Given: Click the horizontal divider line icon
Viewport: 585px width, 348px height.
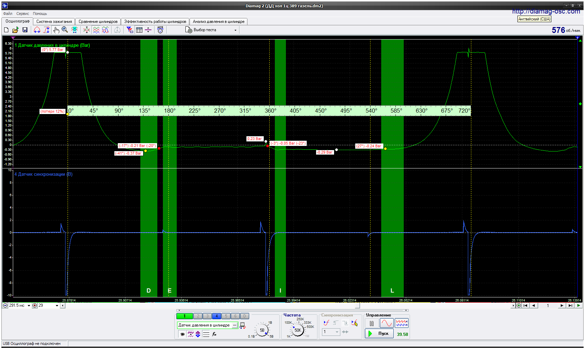Looking at the screenshot, I should click(148, 30).
